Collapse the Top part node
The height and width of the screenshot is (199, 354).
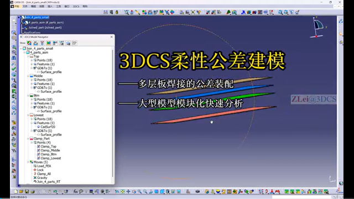coord(28,56)
